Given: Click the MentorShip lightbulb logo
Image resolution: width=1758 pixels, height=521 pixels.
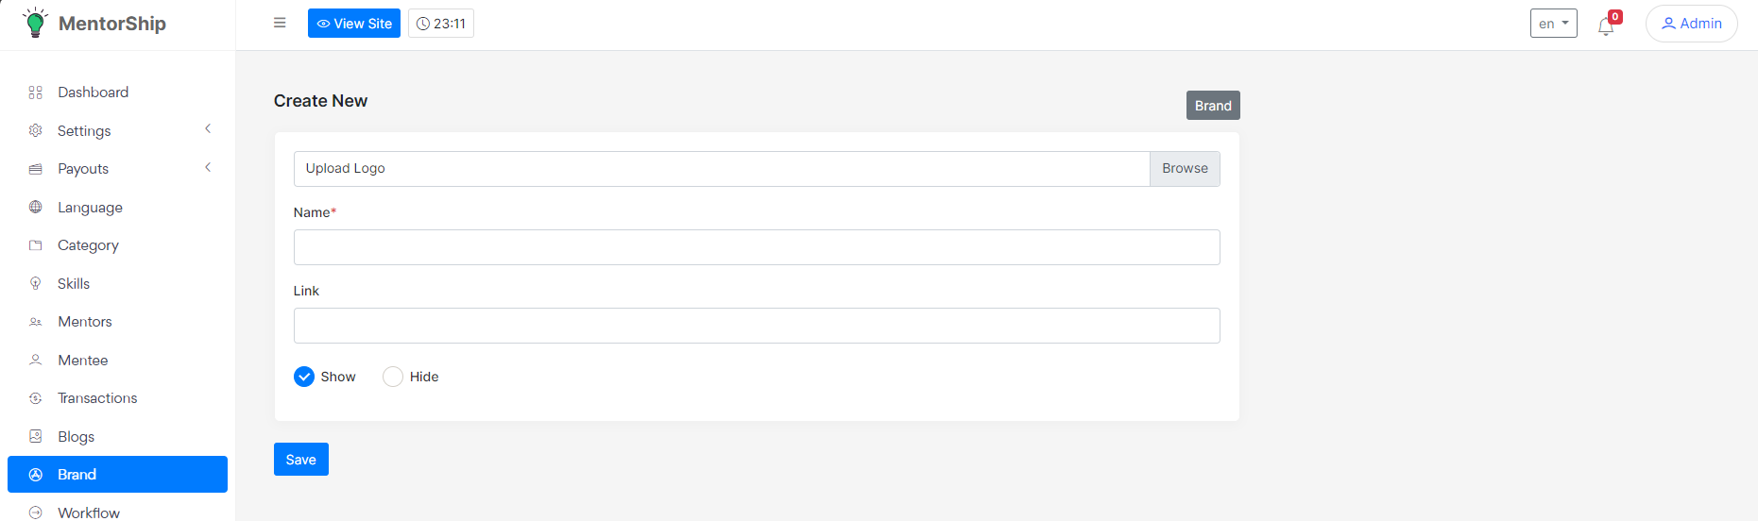Looking at the screenshot, I should (x=35, y=23).
